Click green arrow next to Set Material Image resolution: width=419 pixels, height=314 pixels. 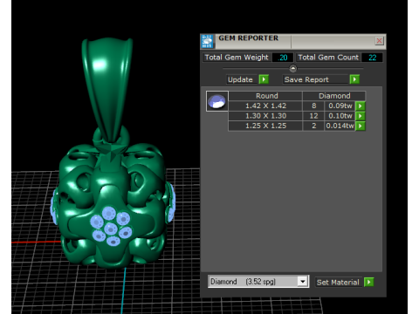pos(368,282)
